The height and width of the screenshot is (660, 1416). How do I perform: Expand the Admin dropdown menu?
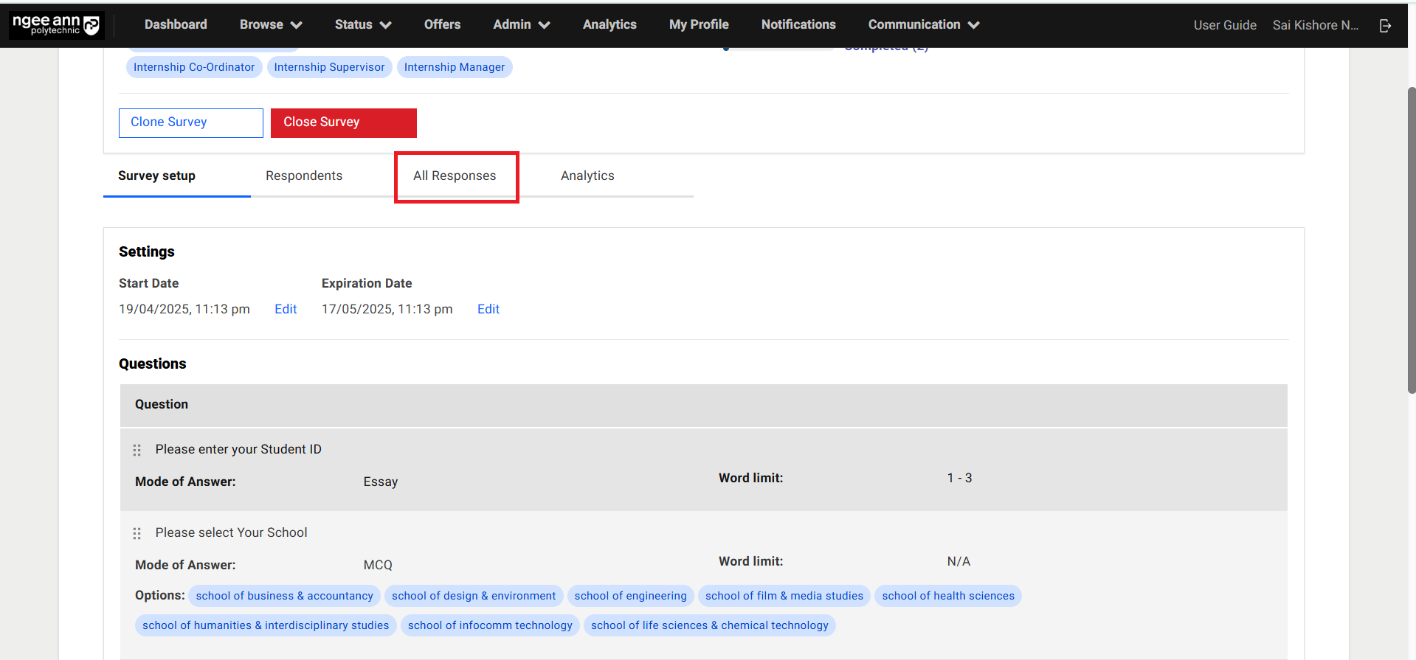(x=521, y=25)
